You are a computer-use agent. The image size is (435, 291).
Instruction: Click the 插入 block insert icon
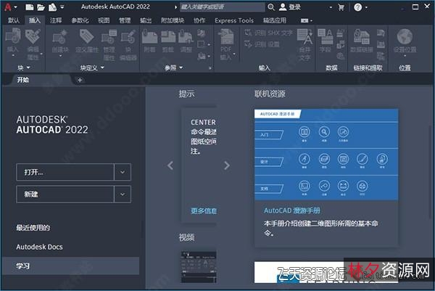[x=12, y=36]
